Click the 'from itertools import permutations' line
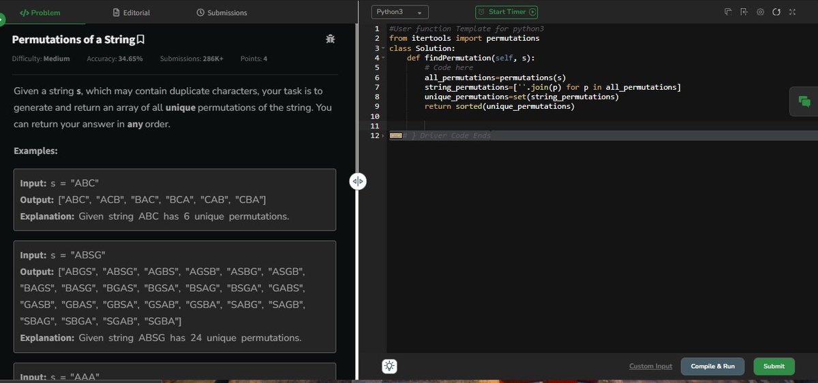818x383 pixels. 464,38
